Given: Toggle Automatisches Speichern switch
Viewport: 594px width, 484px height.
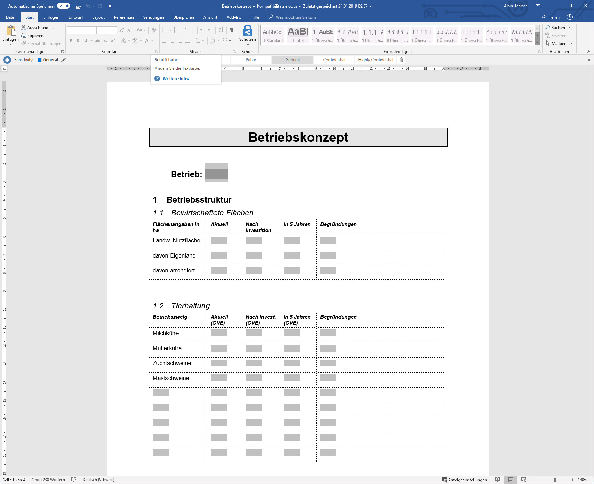Looking at the screenshot, I should (x=64, y=6).
